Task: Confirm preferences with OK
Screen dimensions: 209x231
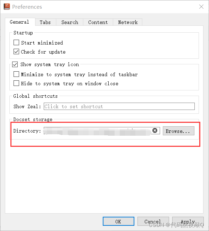Action: click(x=118, y=221)
